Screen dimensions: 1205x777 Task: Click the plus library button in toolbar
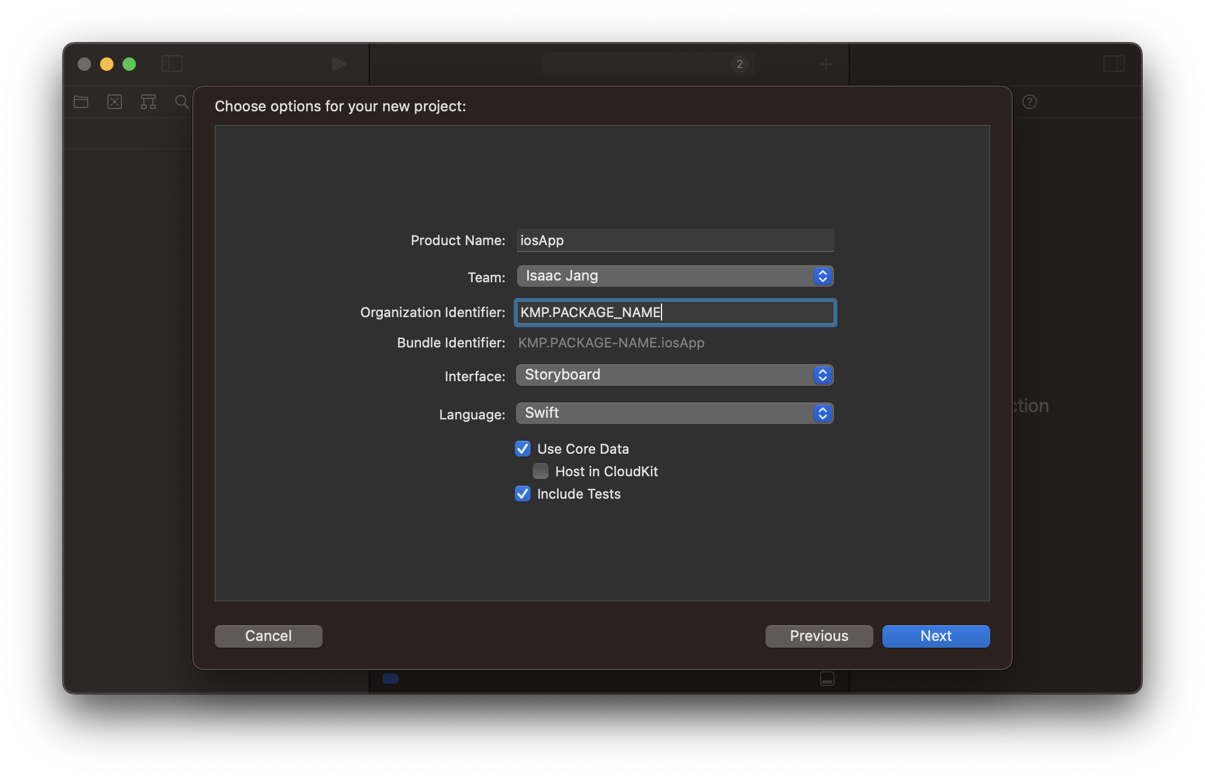(x=826, y=64)
